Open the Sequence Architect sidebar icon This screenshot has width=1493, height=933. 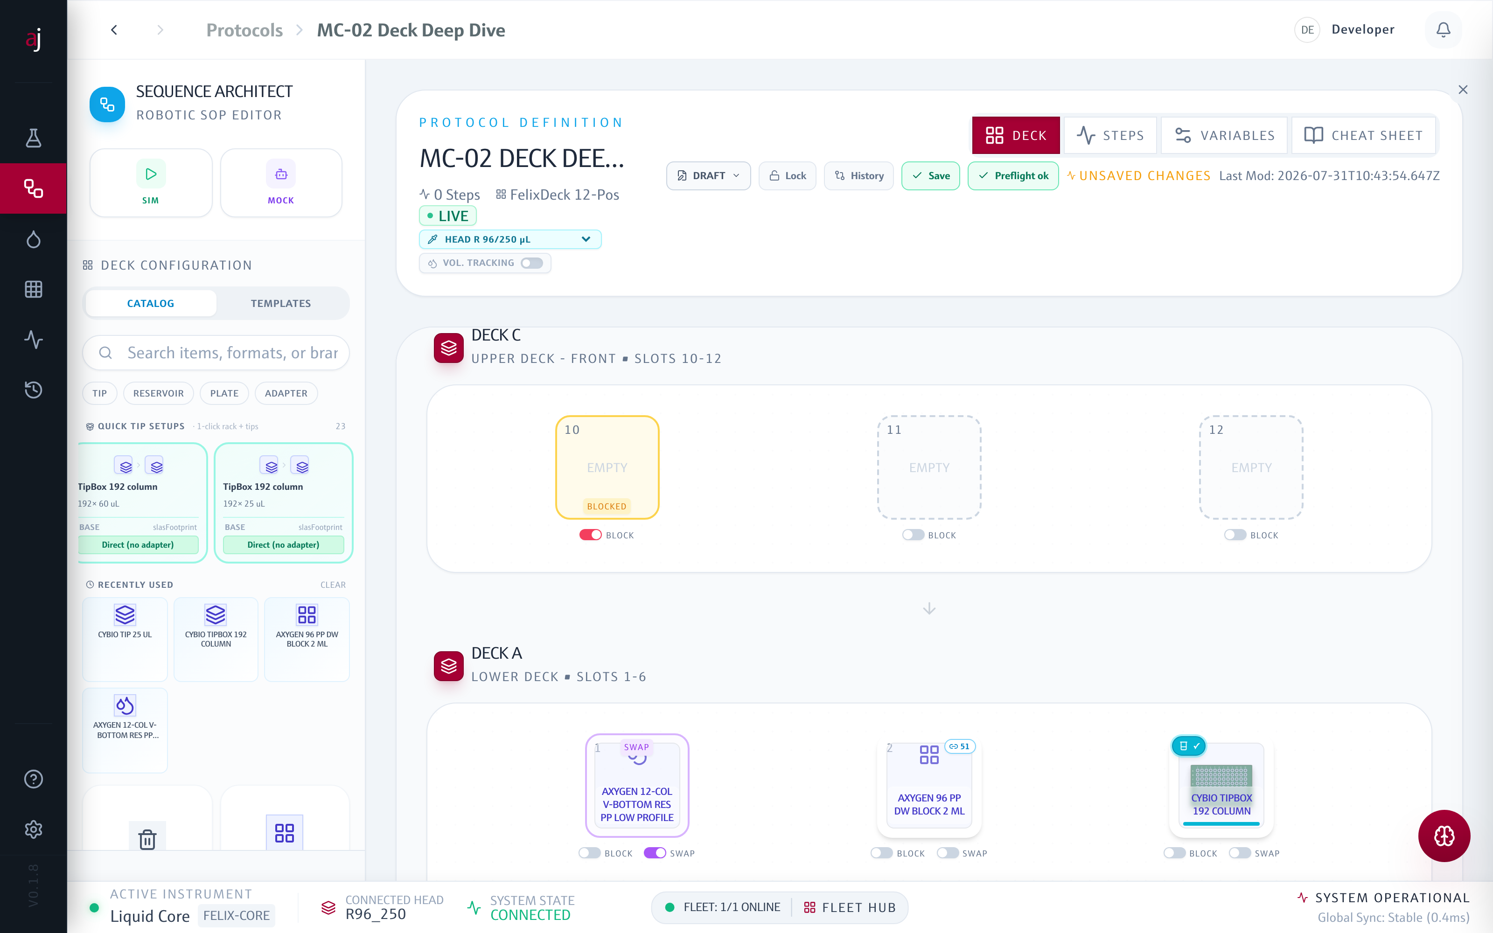(x=33, y=188)
